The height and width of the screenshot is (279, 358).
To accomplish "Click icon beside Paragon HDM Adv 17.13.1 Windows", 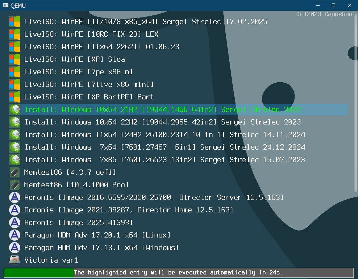I will click(15, 248).
